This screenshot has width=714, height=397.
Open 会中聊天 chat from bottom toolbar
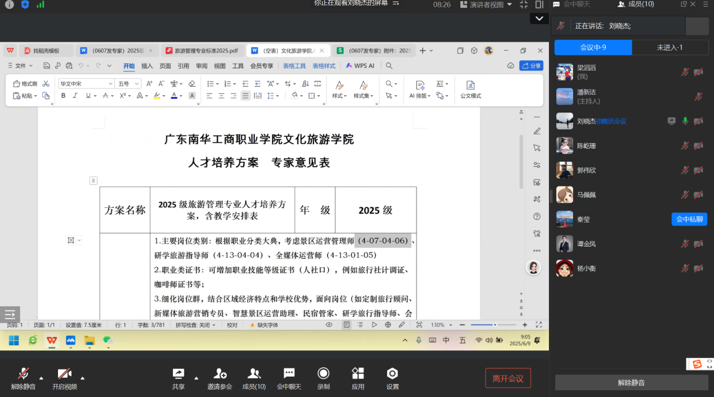click(x=289, y=374)
